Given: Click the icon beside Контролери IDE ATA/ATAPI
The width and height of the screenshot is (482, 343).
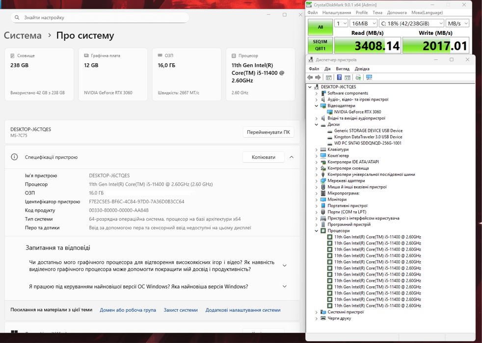Looking at the screenshot, I should pos(323,162).
